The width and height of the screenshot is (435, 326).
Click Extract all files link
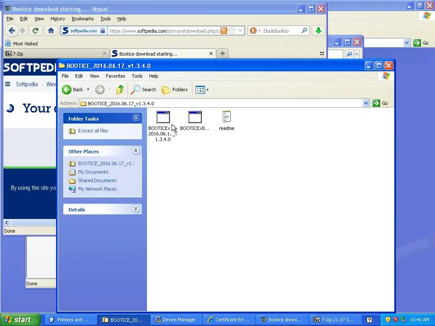(x=93, y=131)
